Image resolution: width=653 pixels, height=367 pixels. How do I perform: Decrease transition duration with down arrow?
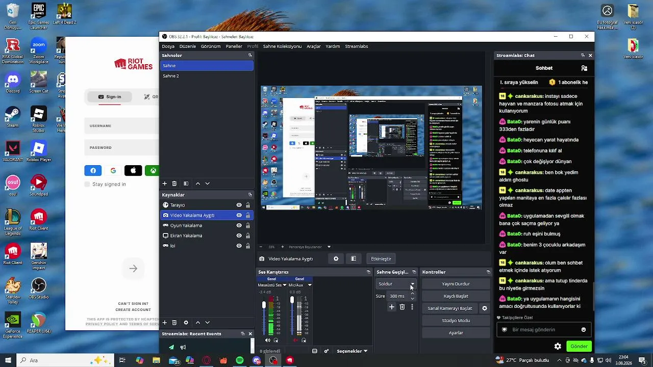coord(413,299)
